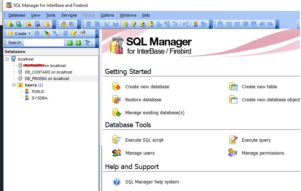
Task: Open the Services menu
Action: tap(69, 15)
